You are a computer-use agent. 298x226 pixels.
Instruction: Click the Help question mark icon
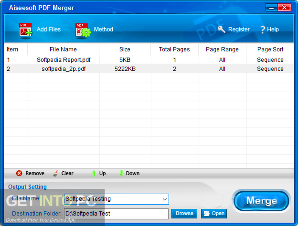click(263, 30)
